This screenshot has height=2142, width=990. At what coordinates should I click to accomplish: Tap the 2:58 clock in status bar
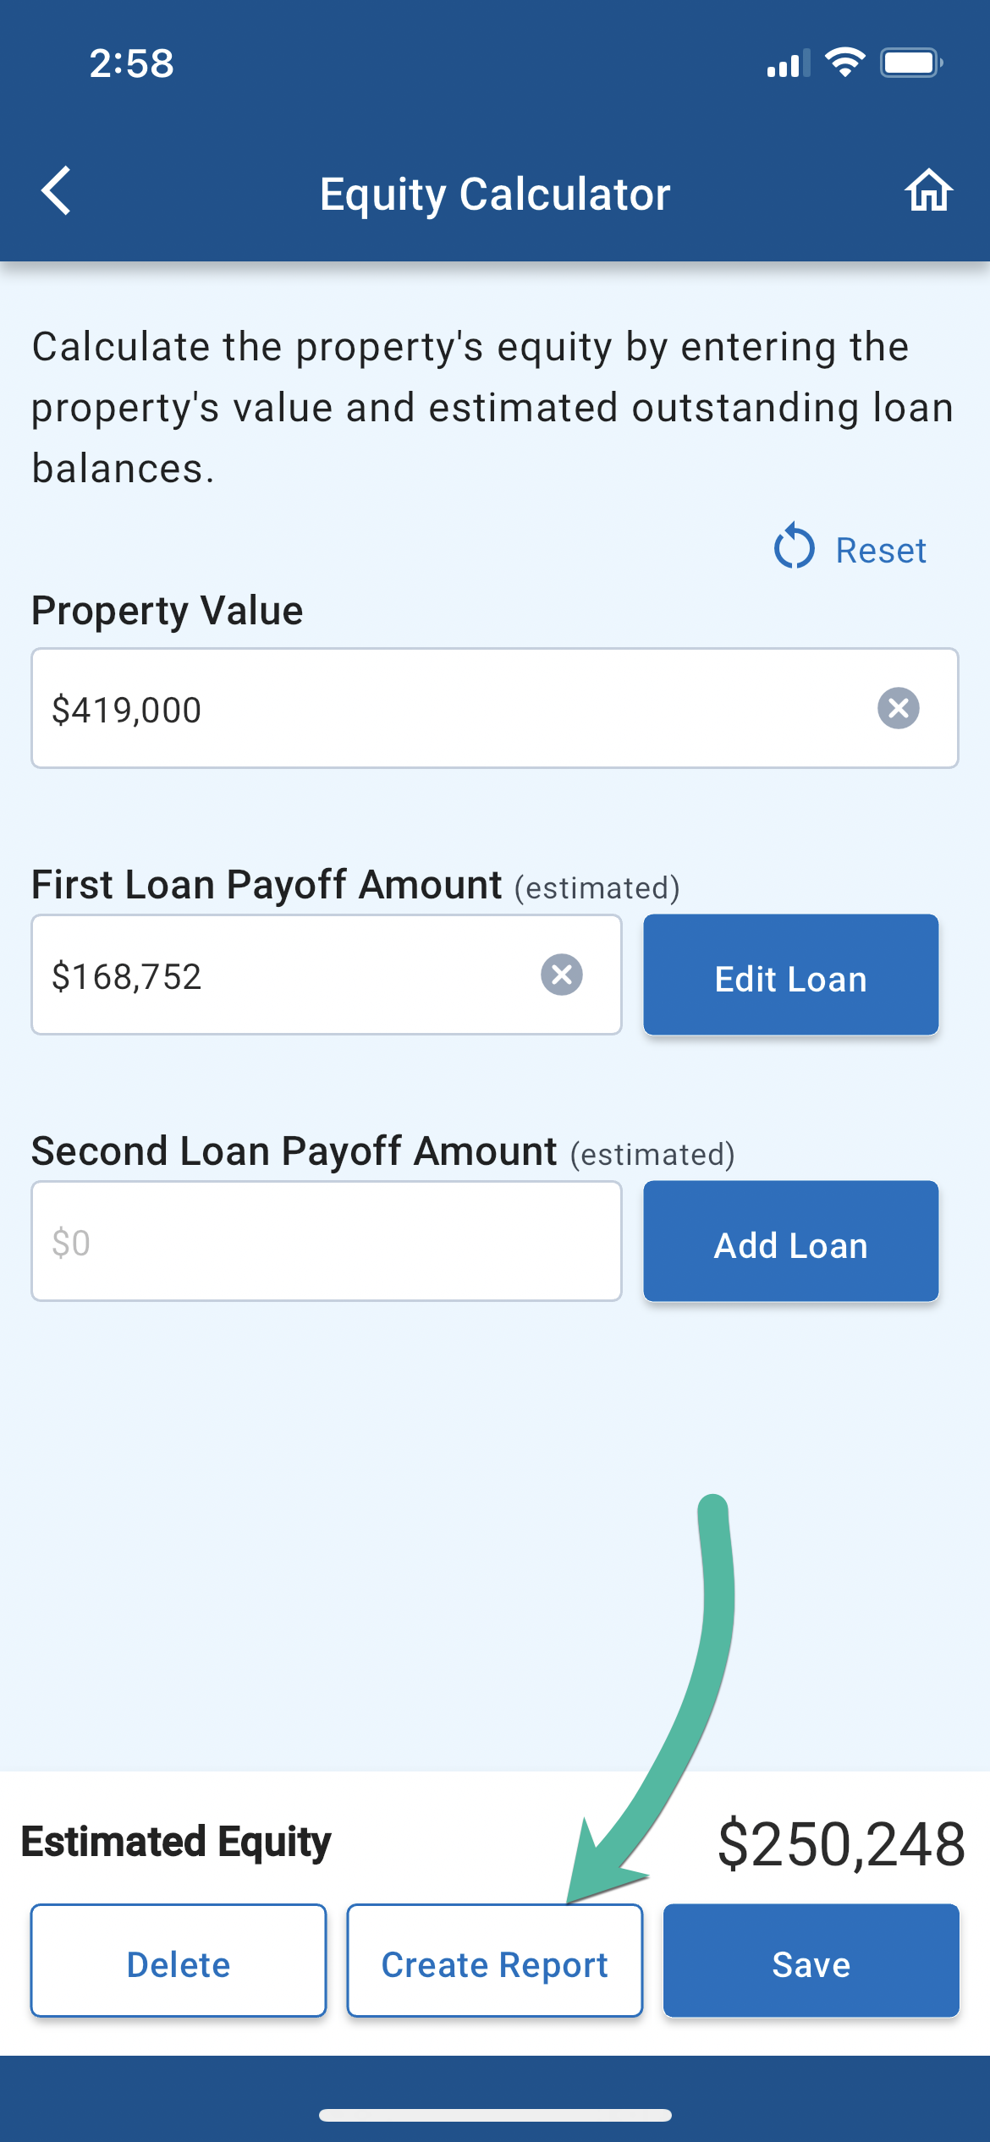pos(132,63)
